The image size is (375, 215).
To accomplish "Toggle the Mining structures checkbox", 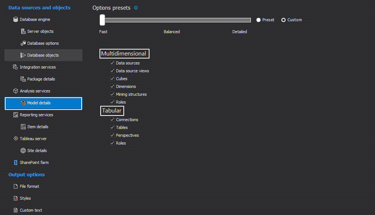I will (x=112, y=94).
